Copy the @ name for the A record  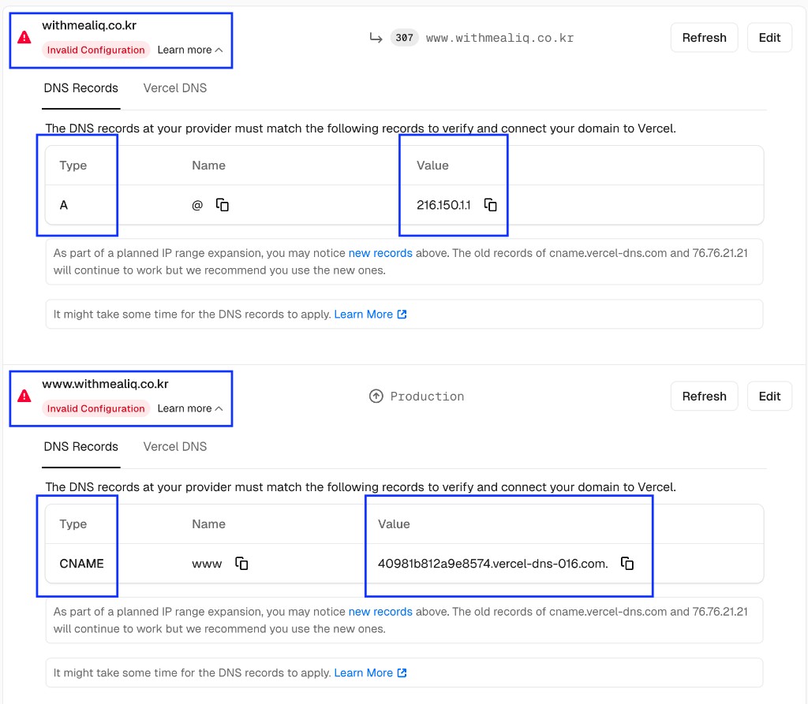[x=223, y=205]
